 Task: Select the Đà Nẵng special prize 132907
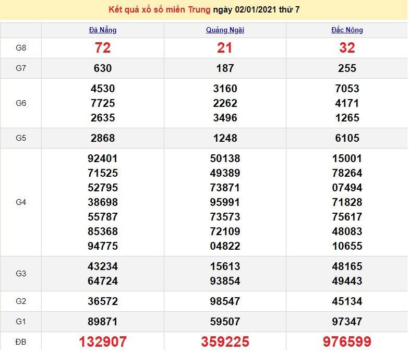click(103, 341)
